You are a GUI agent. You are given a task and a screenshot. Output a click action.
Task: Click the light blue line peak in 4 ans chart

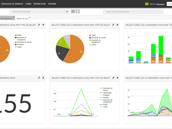pos(81,104)
